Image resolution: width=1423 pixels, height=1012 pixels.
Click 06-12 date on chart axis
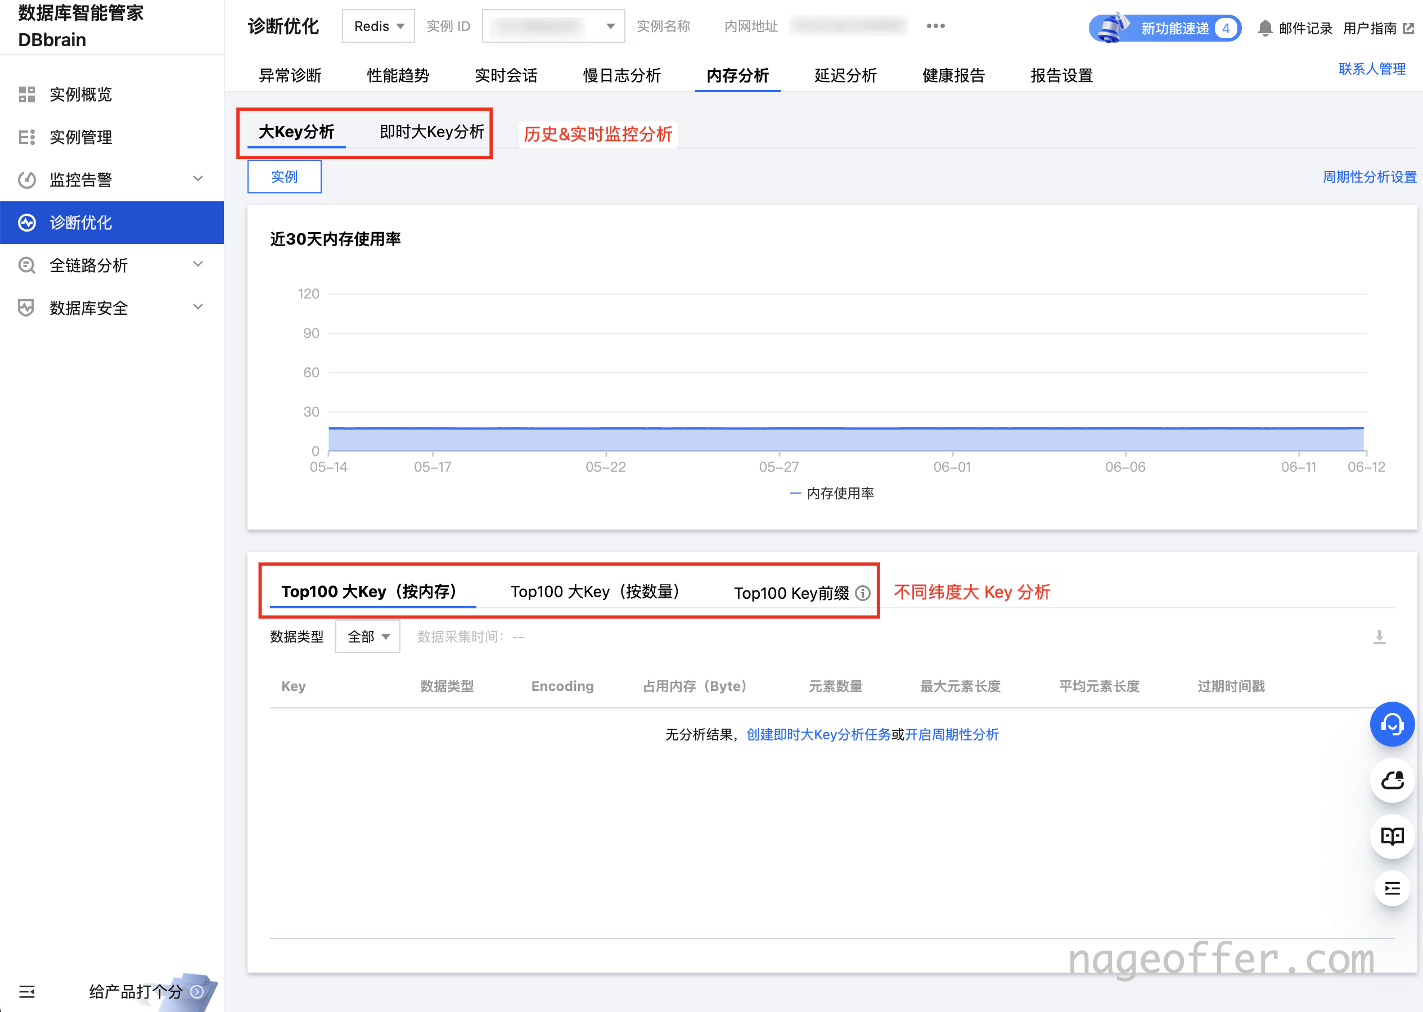1366,467
